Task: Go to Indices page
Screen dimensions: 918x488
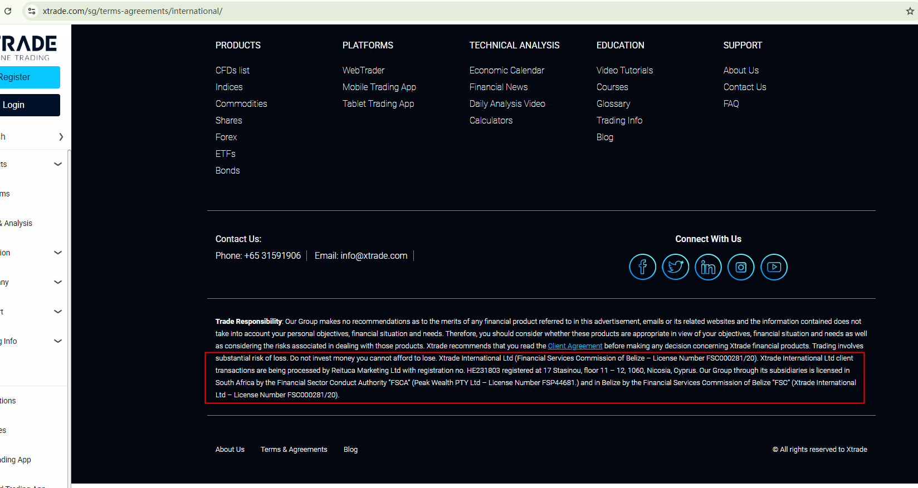Action: (x=229, y=87)
